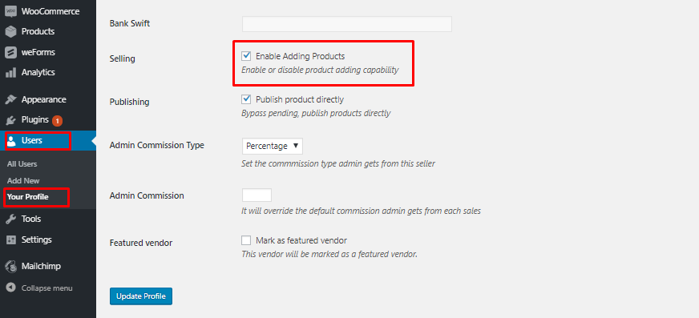Click the Settings sliders icon
Image resolution: width=699 pixels, height=318 pixels.
click(x=10, y=240)
